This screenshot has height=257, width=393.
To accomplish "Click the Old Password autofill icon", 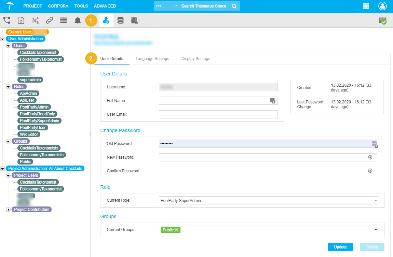I will [375, 144].
